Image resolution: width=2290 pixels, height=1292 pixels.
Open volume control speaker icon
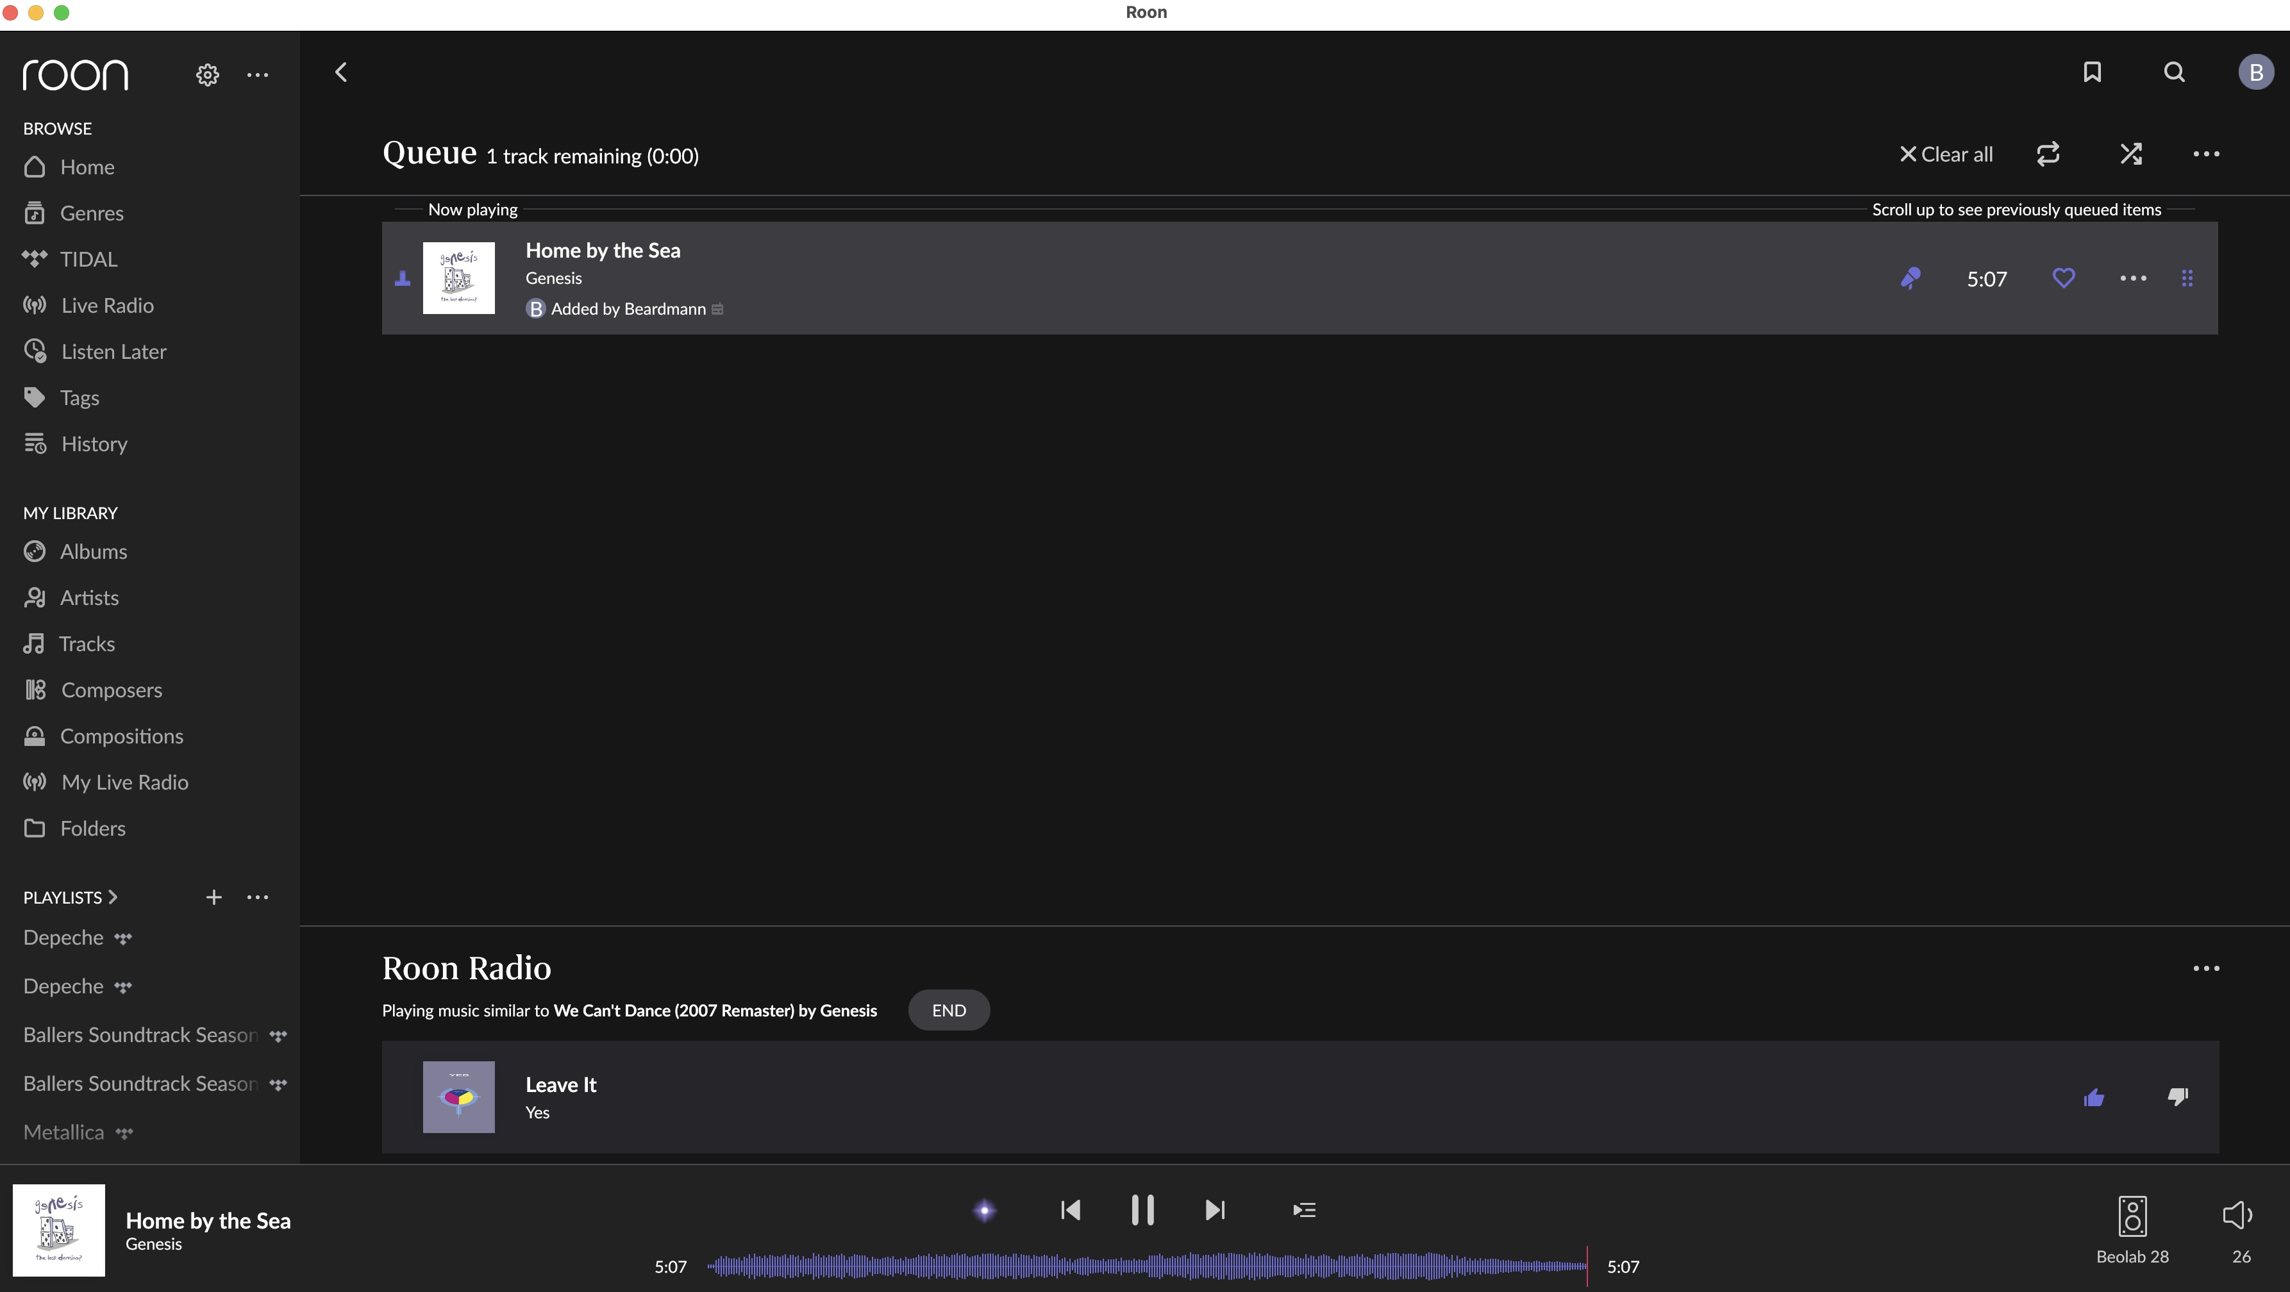click(x=2237, y=1214)
